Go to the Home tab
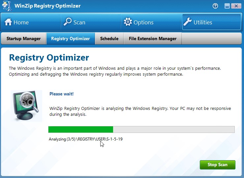The image size is (244, 178). tap(31, 22)
